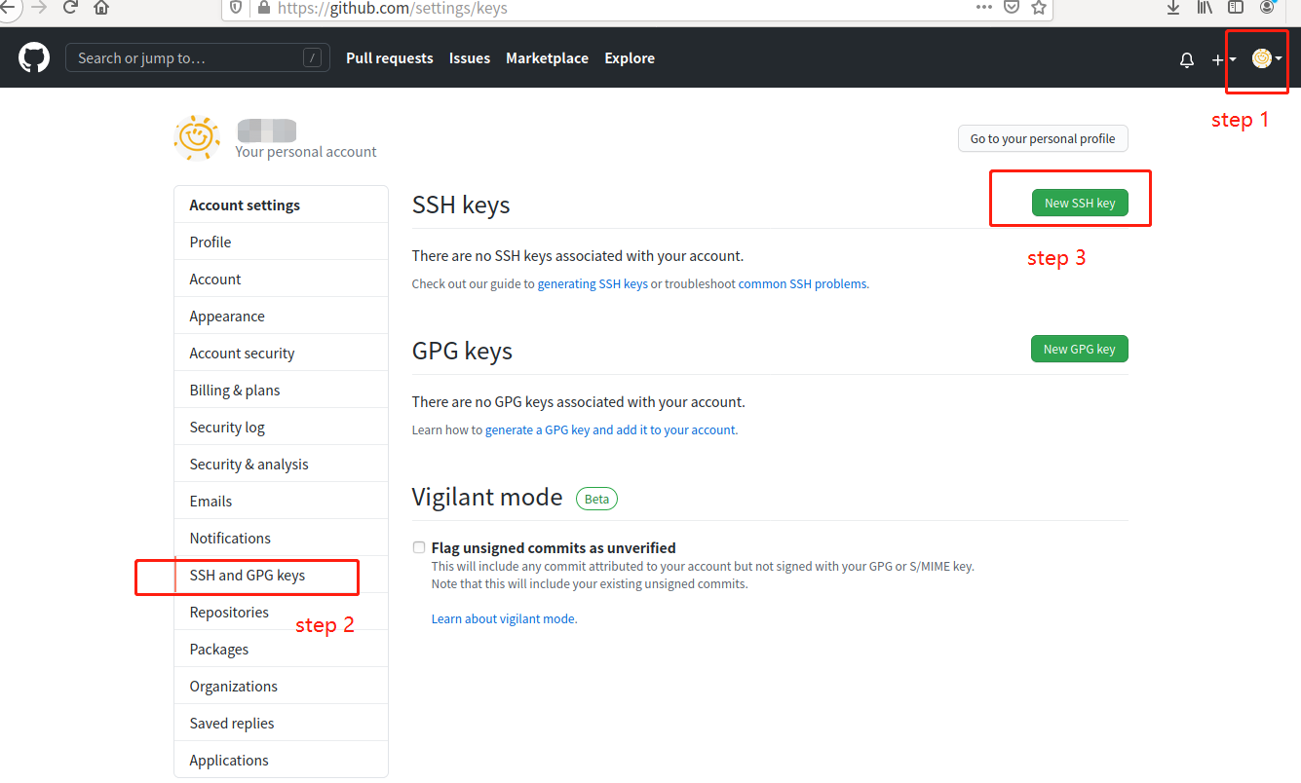Select Organizations in settings sidebar
The image size is (1301, 783).
point(281,687)
